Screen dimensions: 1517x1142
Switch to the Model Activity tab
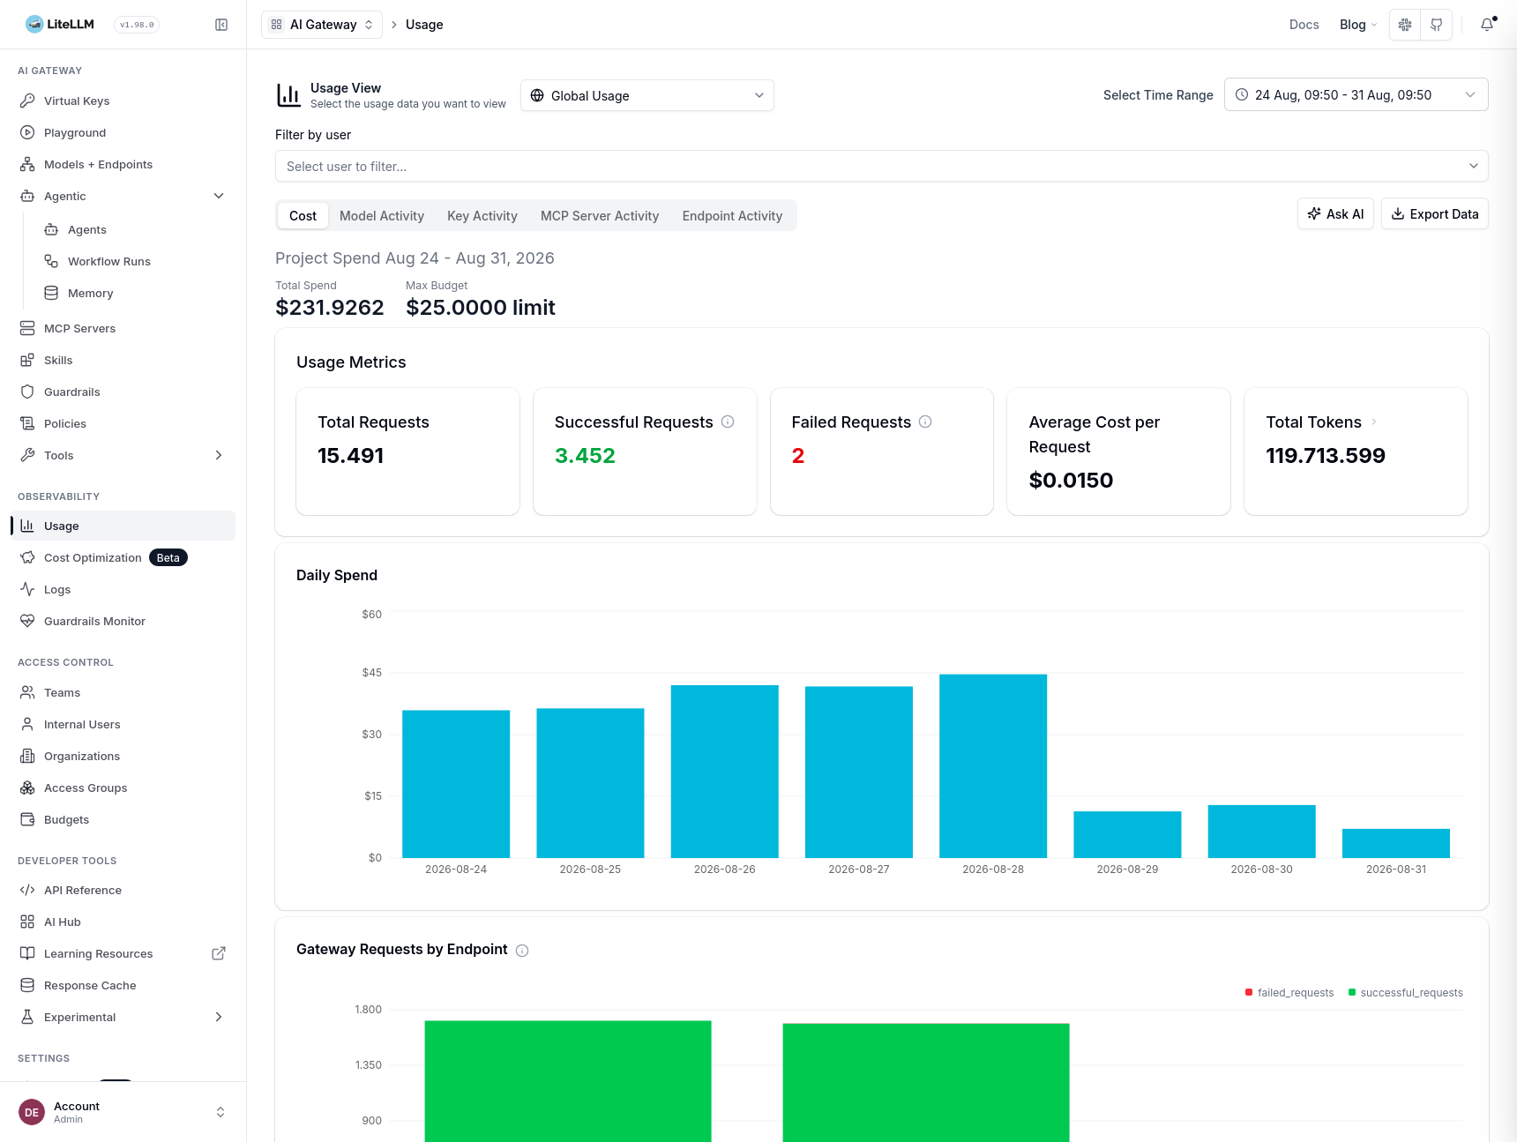click(382, 215)
